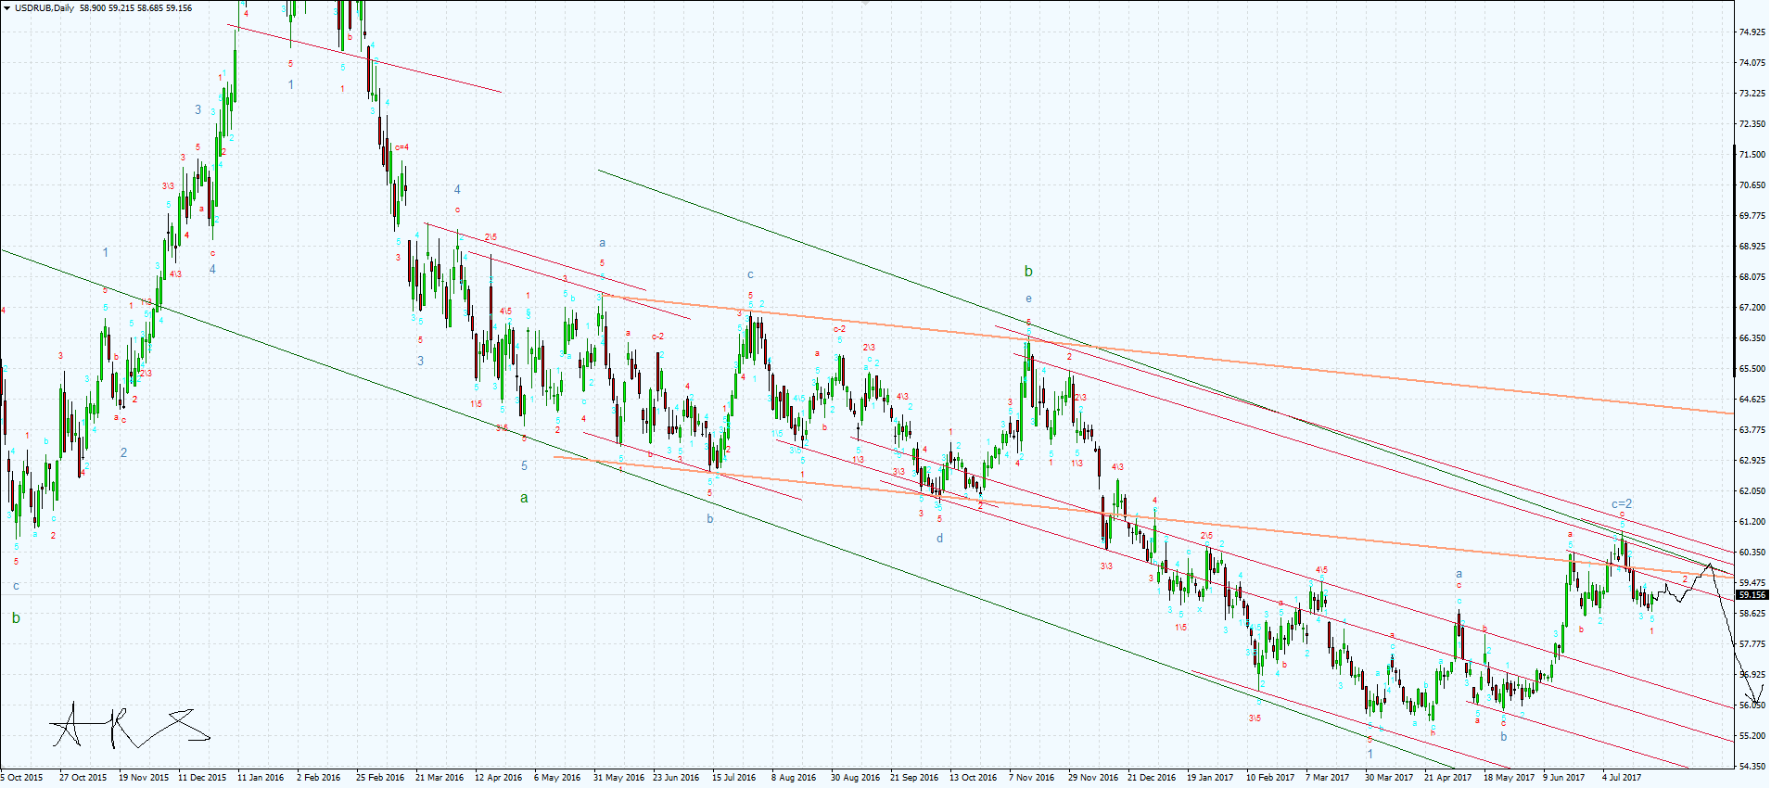Click the 13 Oct 2016 date label
Screen dimensions: 1771x788
click(x=973, y=778)
